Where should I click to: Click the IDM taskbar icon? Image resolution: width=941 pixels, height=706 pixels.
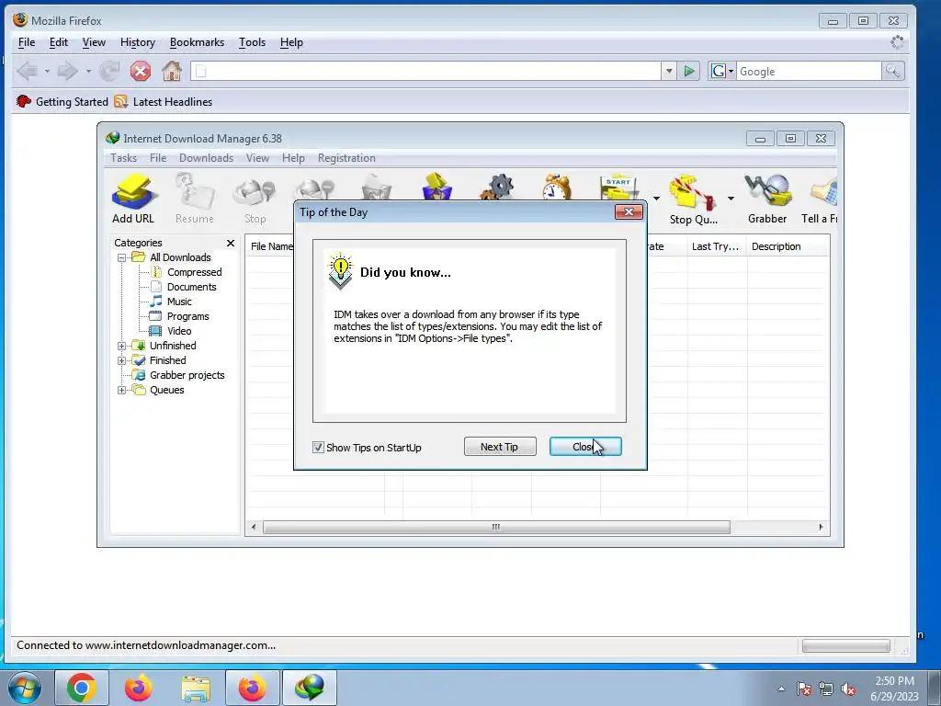pos(310,688)
